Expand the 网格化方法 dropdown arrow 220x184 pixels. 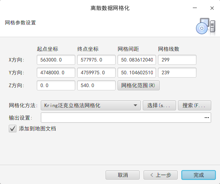click(135, 105)
